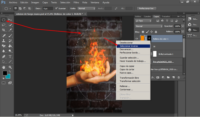
Task: Select the Horizontal Type tool
Action: (10, 56)
